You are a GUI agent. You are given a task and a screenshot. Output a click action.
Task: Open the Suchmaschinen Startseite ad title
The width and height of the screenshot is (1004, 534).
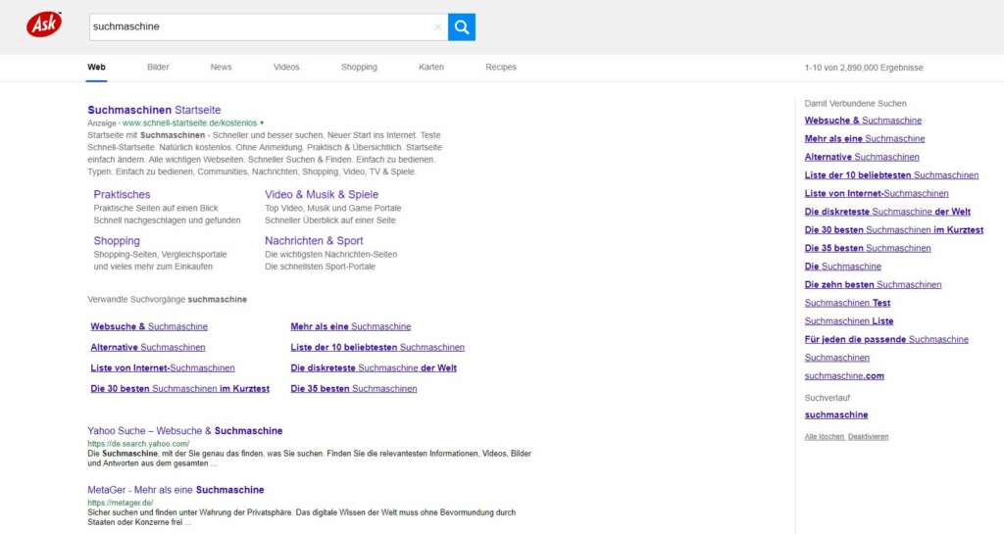coord(154,110)
